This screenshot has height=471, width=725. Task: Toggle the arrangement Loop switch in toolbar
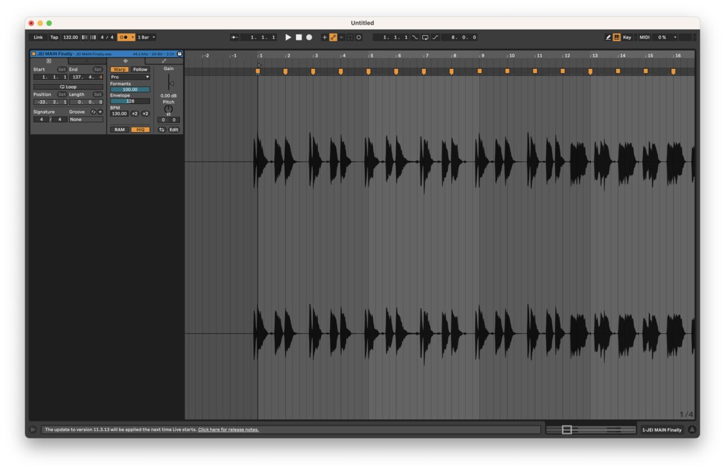coord(425,37)
